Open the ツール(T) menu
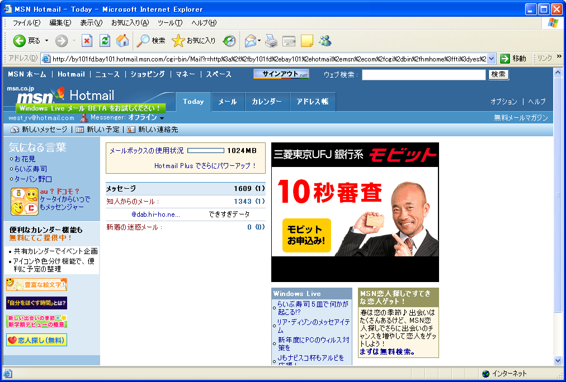The image size is (566, 382). point(169,23)
